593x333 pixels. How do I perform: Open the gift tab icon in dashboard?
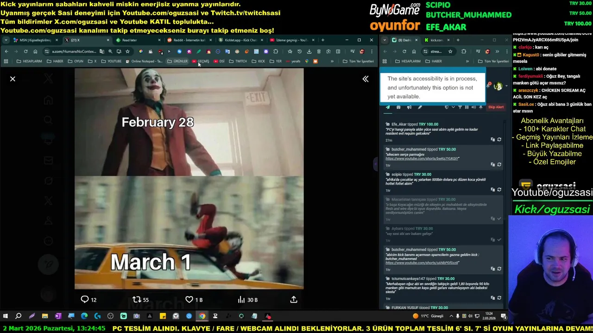coord(398,107)
